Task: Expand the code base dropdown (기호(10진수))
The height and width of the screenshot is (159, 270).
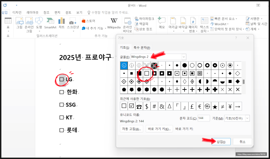Action: [247, 118]
